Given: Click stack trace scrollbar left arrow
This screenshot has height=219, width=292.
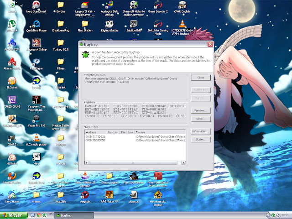Looking at the screenshot, I should pos(87,162).
